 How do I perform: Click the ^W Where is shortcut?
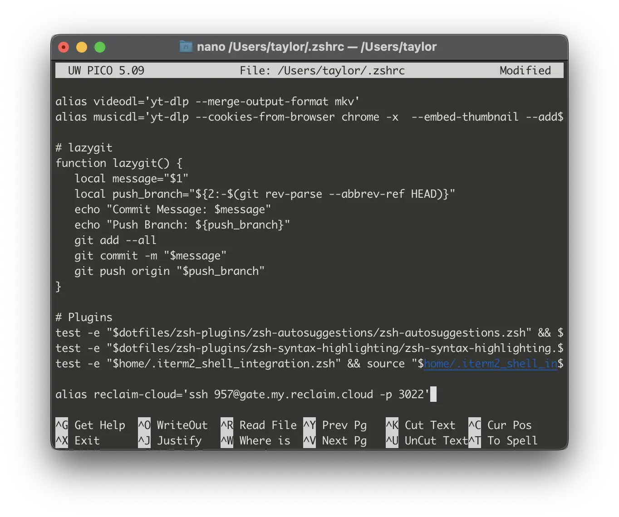pyautogui.click(x=255, y=440)
